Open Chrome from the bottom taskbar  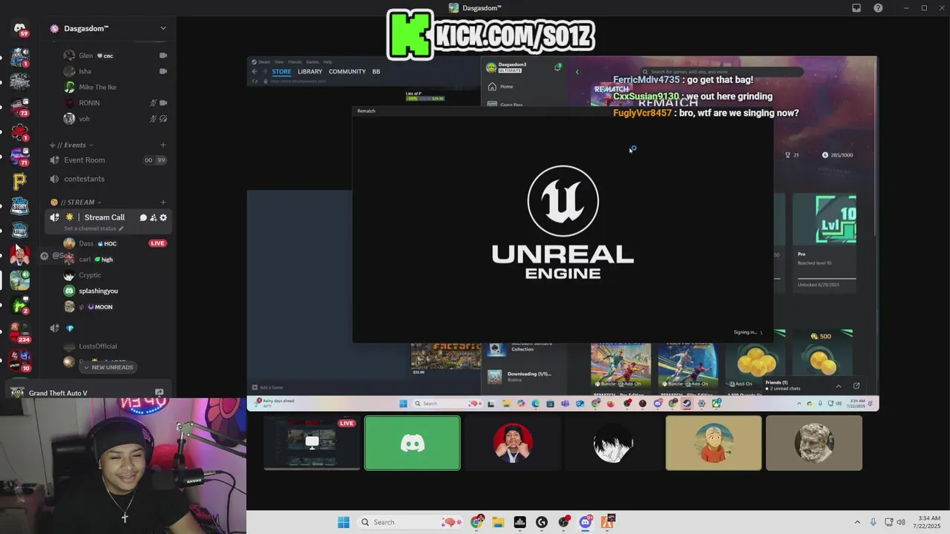pyautogui.click(x=477, y=522)
